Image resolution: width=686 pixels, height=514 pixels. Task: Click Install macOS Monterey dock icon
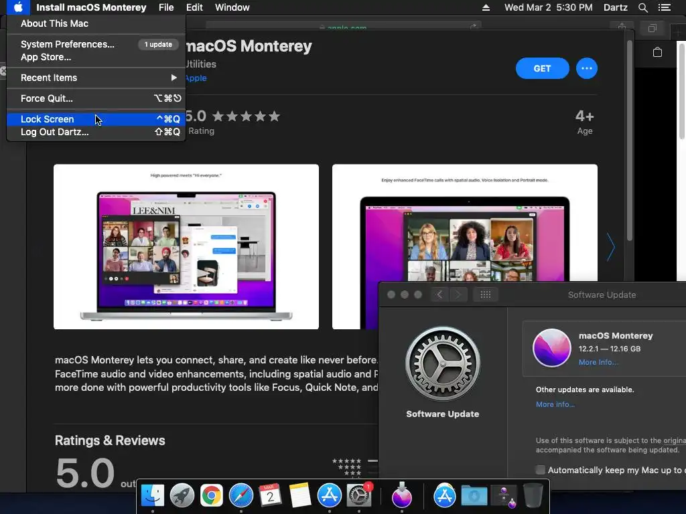(x=402, y=495)
